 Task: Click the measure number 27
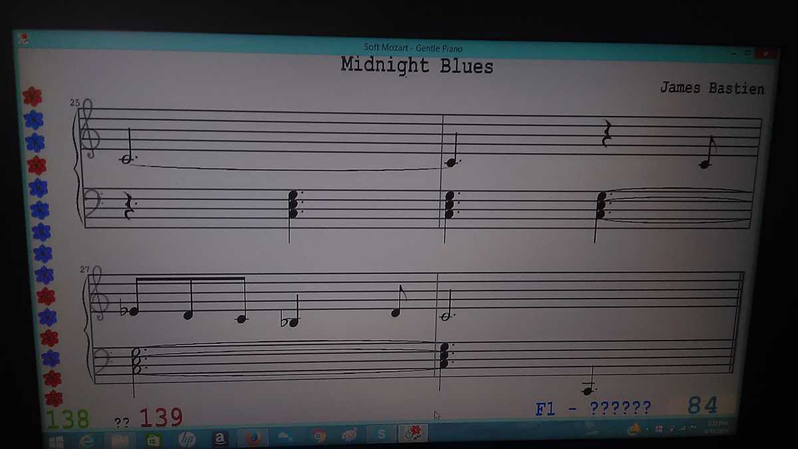pyautogui.click(x=84, y=269)
